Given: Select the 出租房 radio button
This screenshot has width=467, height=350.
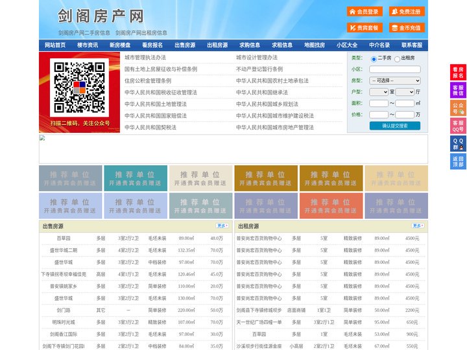Looking at the screenshot, I should (397, 59).
